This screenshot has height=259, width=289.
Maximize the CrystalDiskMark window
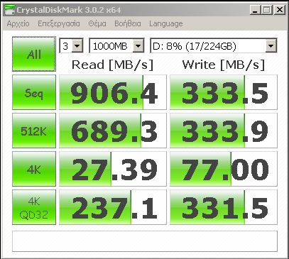pyautogui.click(x=267, y=10)
